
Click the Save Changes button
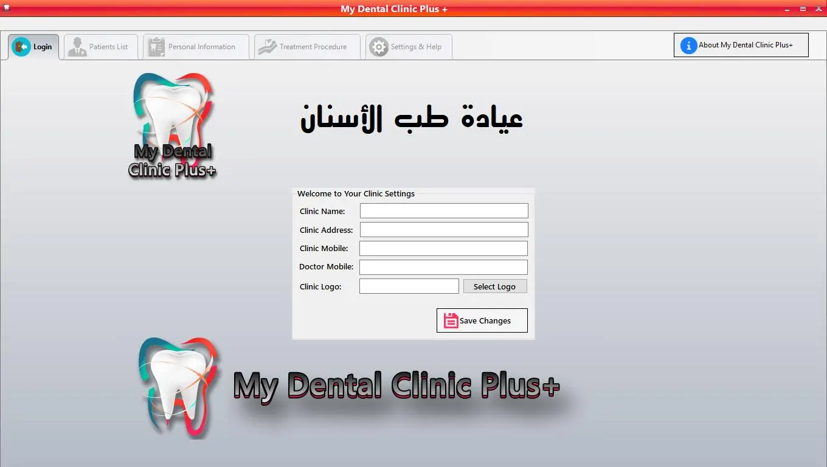[x=482, y=320]
